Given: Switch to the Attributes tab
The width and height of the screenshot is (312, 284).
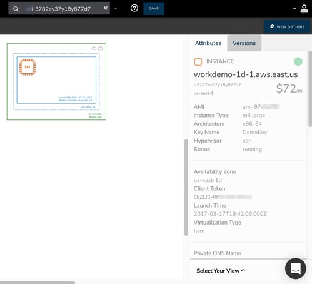Looking at the screenshot, I should (x=208, y=43).
